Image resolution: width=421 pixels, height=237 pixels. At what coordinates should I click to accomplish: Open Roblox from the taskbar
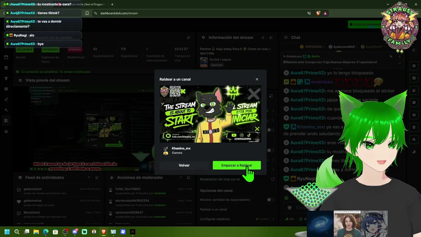123,232
